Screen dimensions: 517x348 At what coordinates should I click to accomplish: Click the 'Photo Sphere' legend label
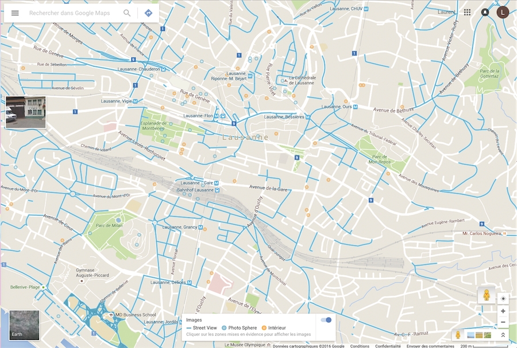[242, 327]
